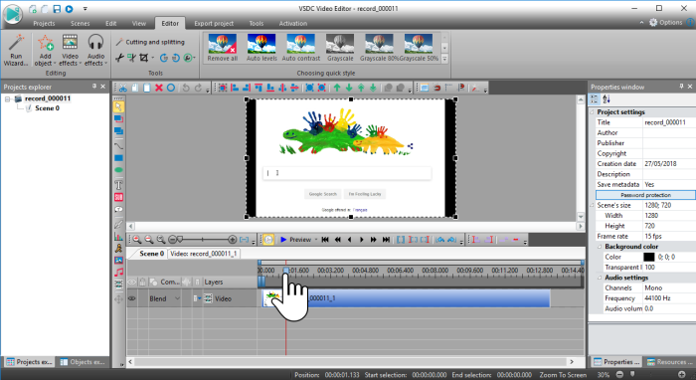Click the Preview play button

coord(295,240)
